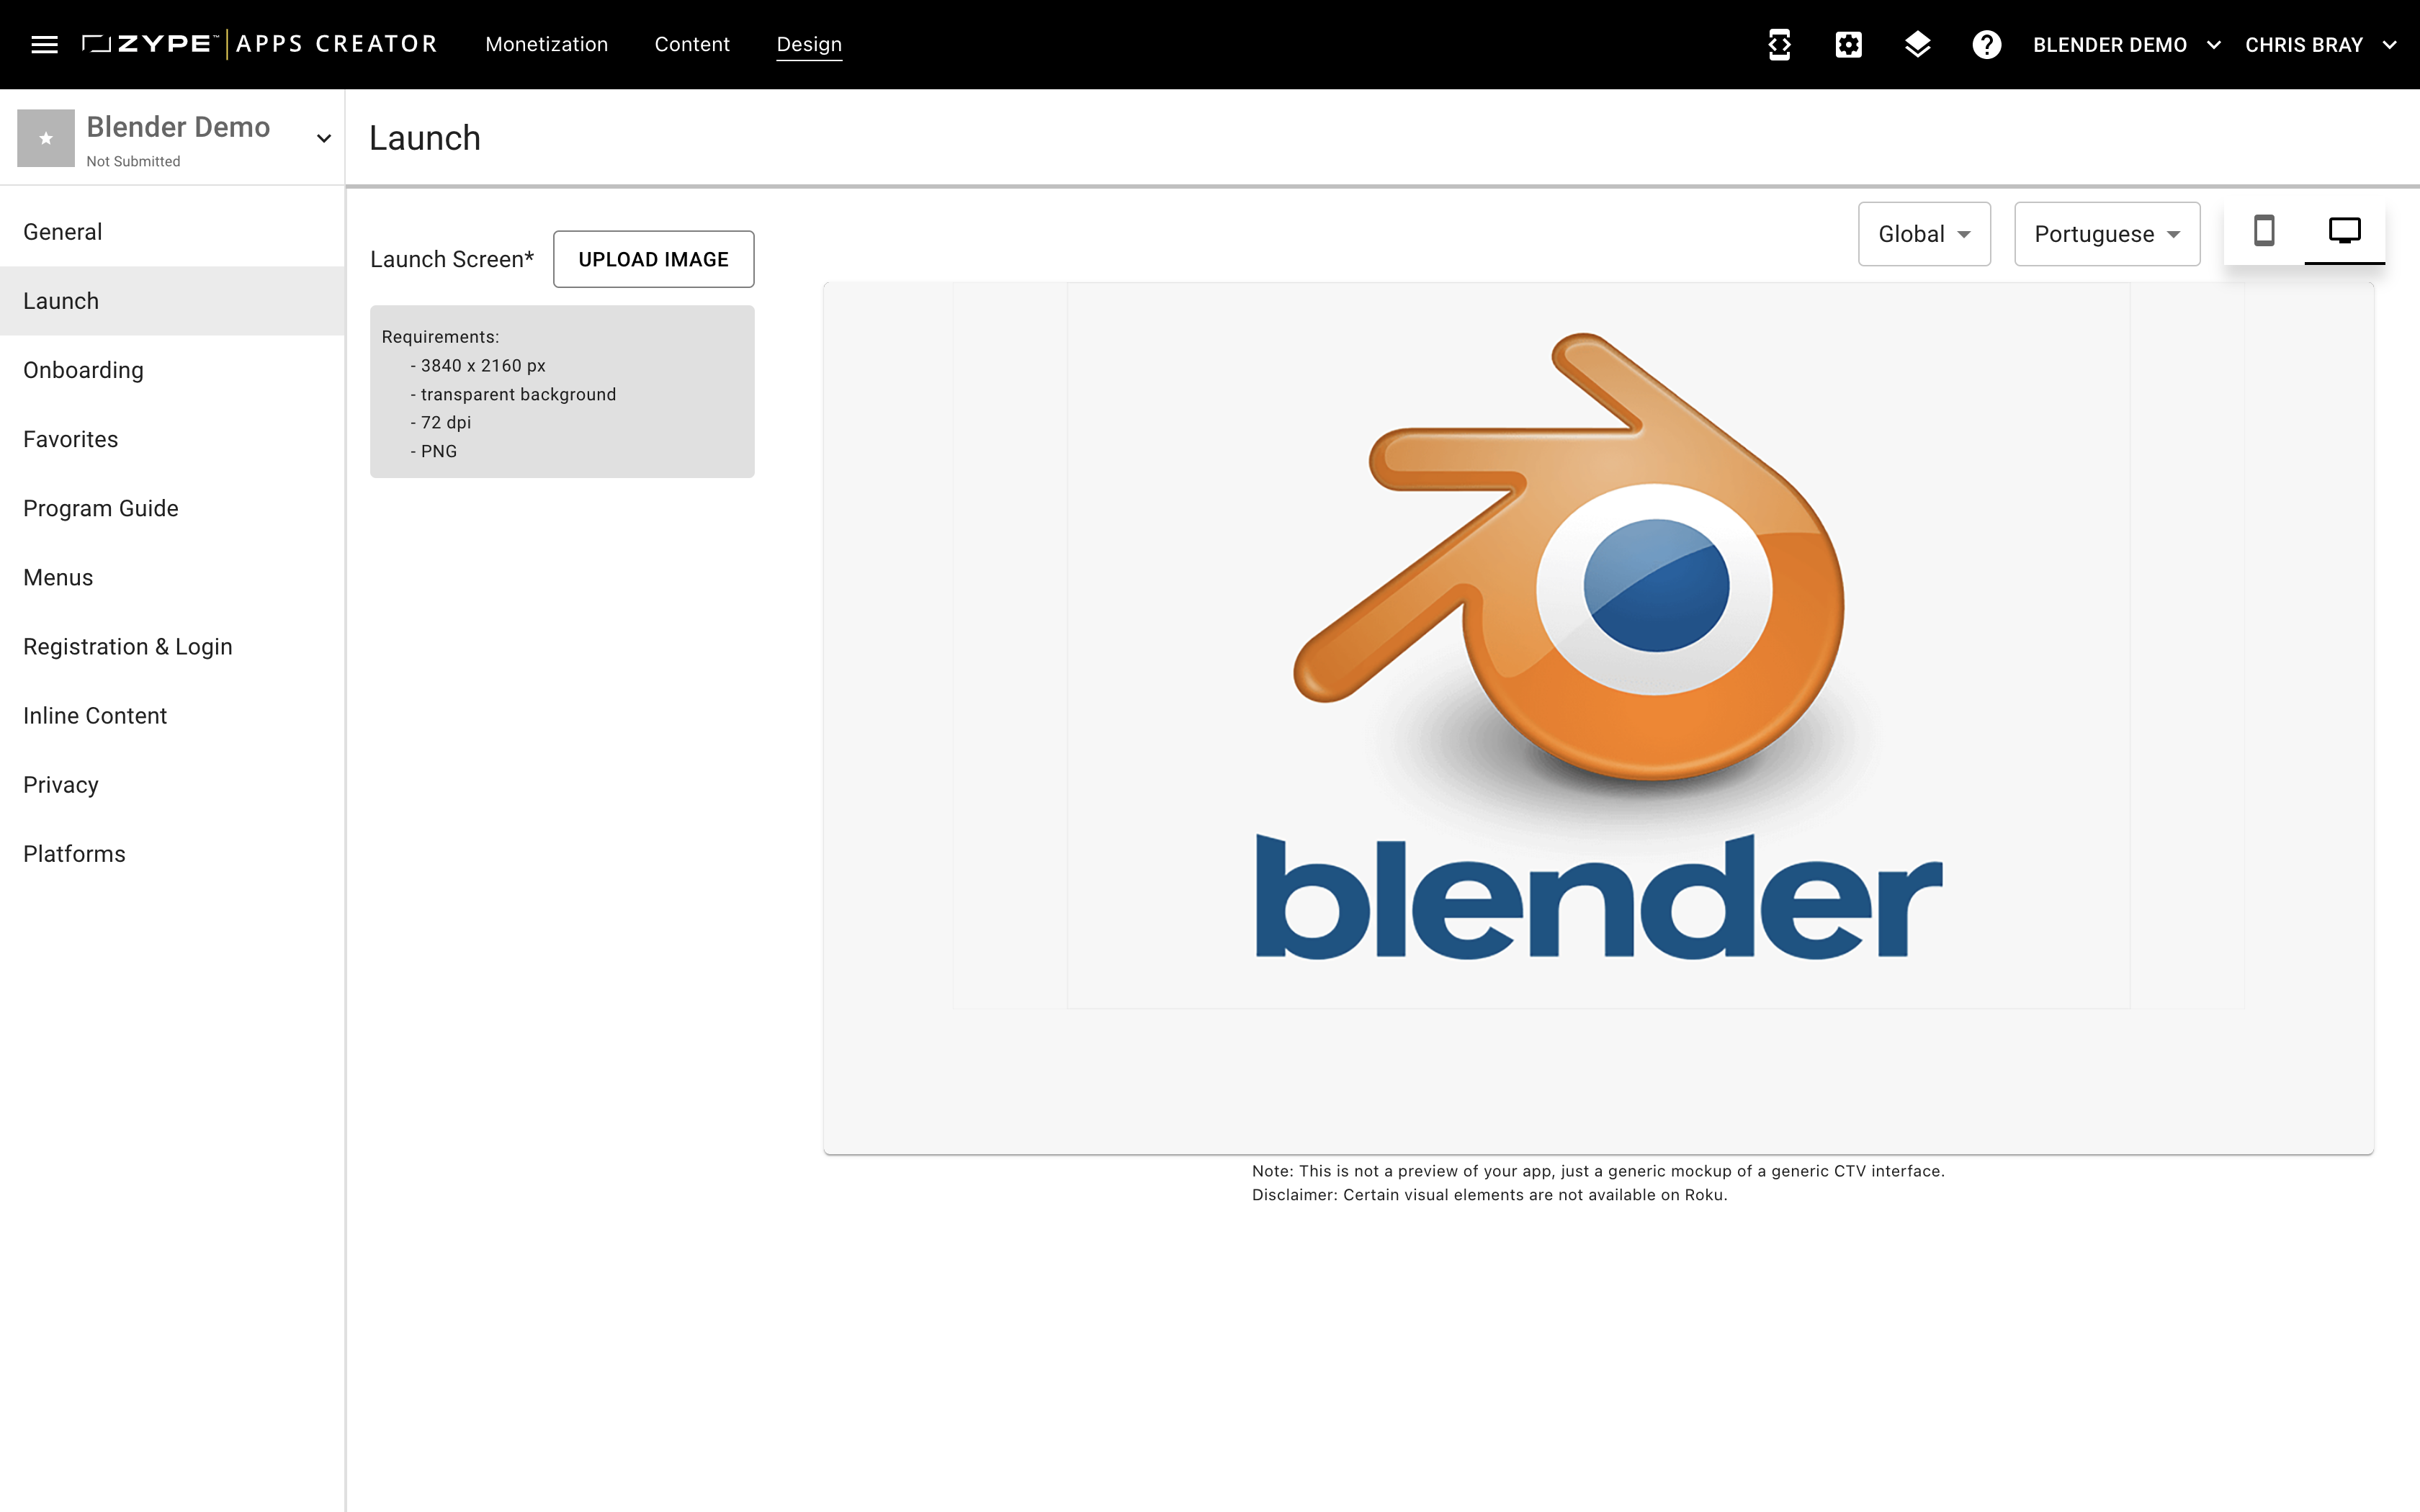Open the Design top menu
Image resolution: width=2420 pixels, height=1512 pixels.
(809, 44)
